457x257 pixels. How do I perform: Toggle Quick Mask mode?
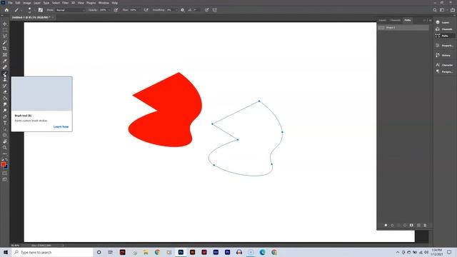coord(5,173)
